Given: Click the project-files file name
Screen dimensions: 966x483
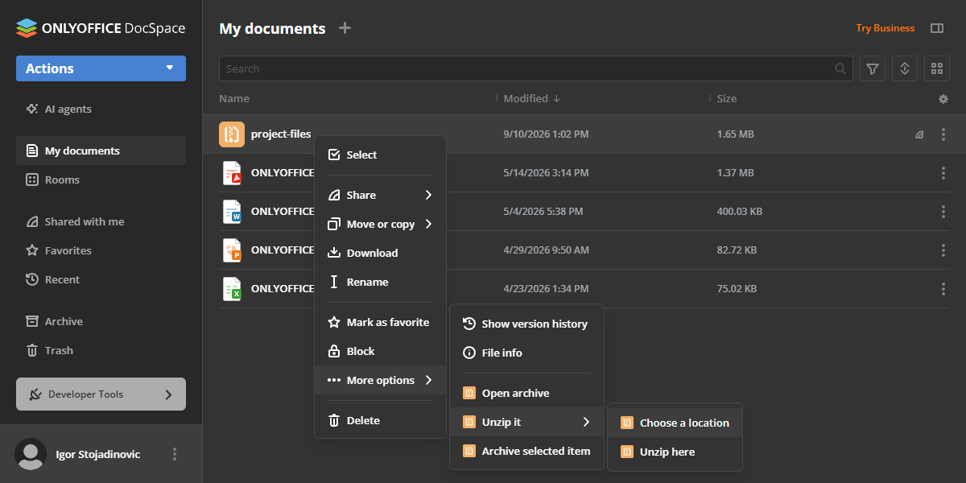Looking at the screenshot, I should pyautogui.click(x=281, y=134).
